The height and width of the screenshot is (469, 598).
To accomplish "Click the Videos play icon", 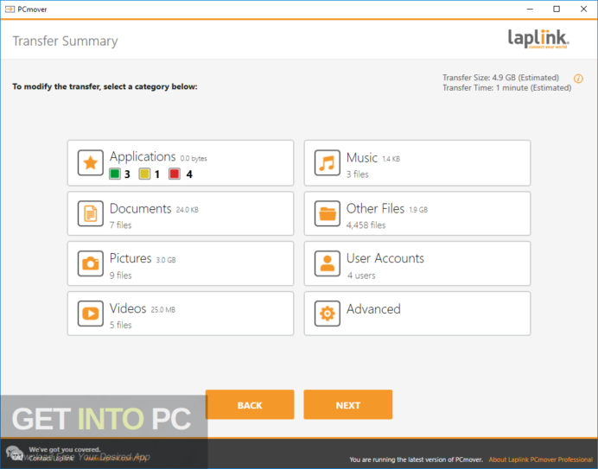I will (x=91, y=314).
